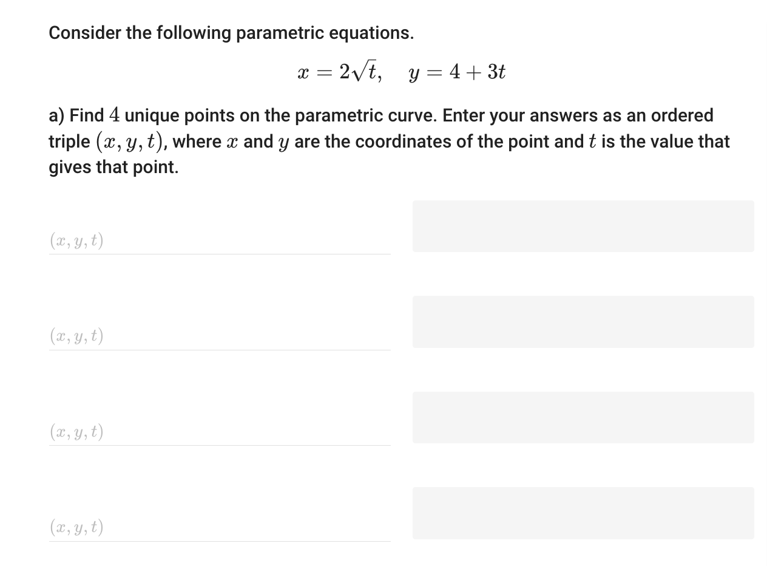Click the third (x, y, t) answer field
Viewport: 767px width, 566px height.
pos(218,435)
